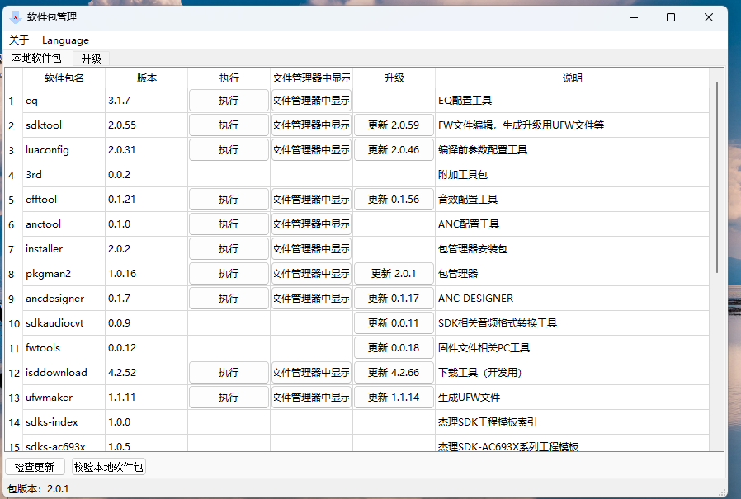Update ufwmaker to version 1.1.14
Image resolution: width=741 pixels, height=499 pixels.
394,398
